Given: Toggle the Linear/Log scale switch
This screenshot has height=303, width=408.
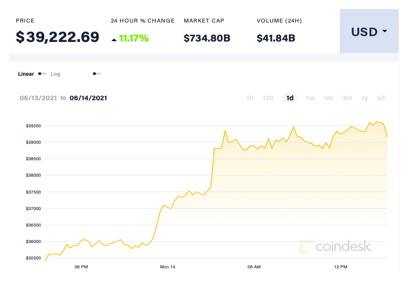Looking at the screenshot, I should click(x=42, y=73).
